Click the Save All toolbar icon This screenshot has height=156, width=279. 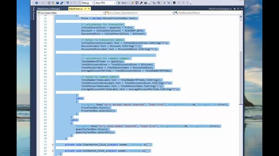(62, 3)
